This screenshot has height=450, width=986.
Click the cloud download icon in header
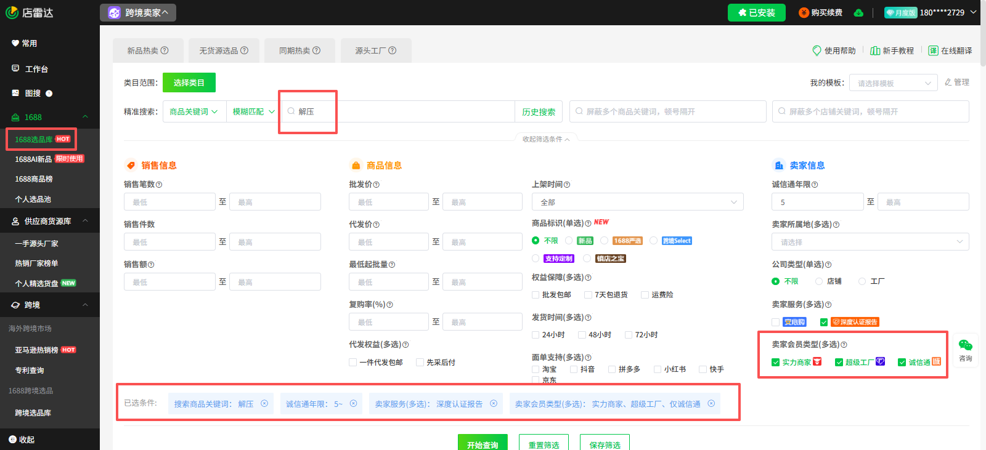click(858, 13)
